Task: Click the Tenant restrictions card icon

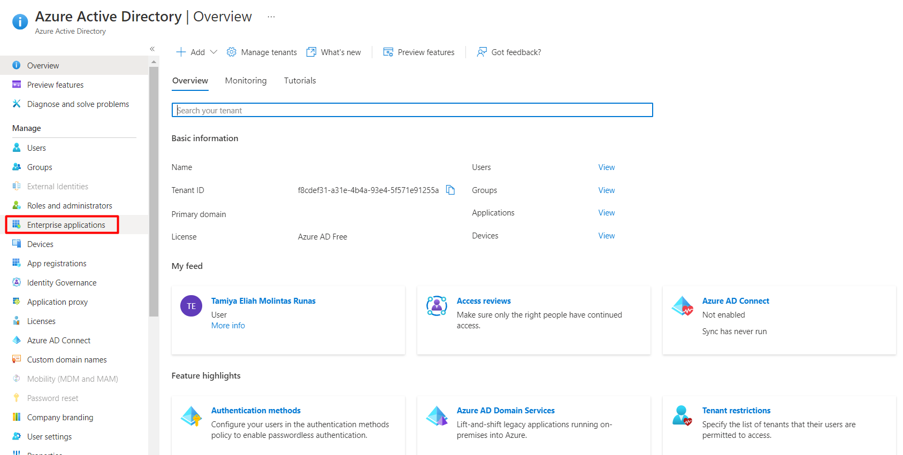Action: [682, 415]
